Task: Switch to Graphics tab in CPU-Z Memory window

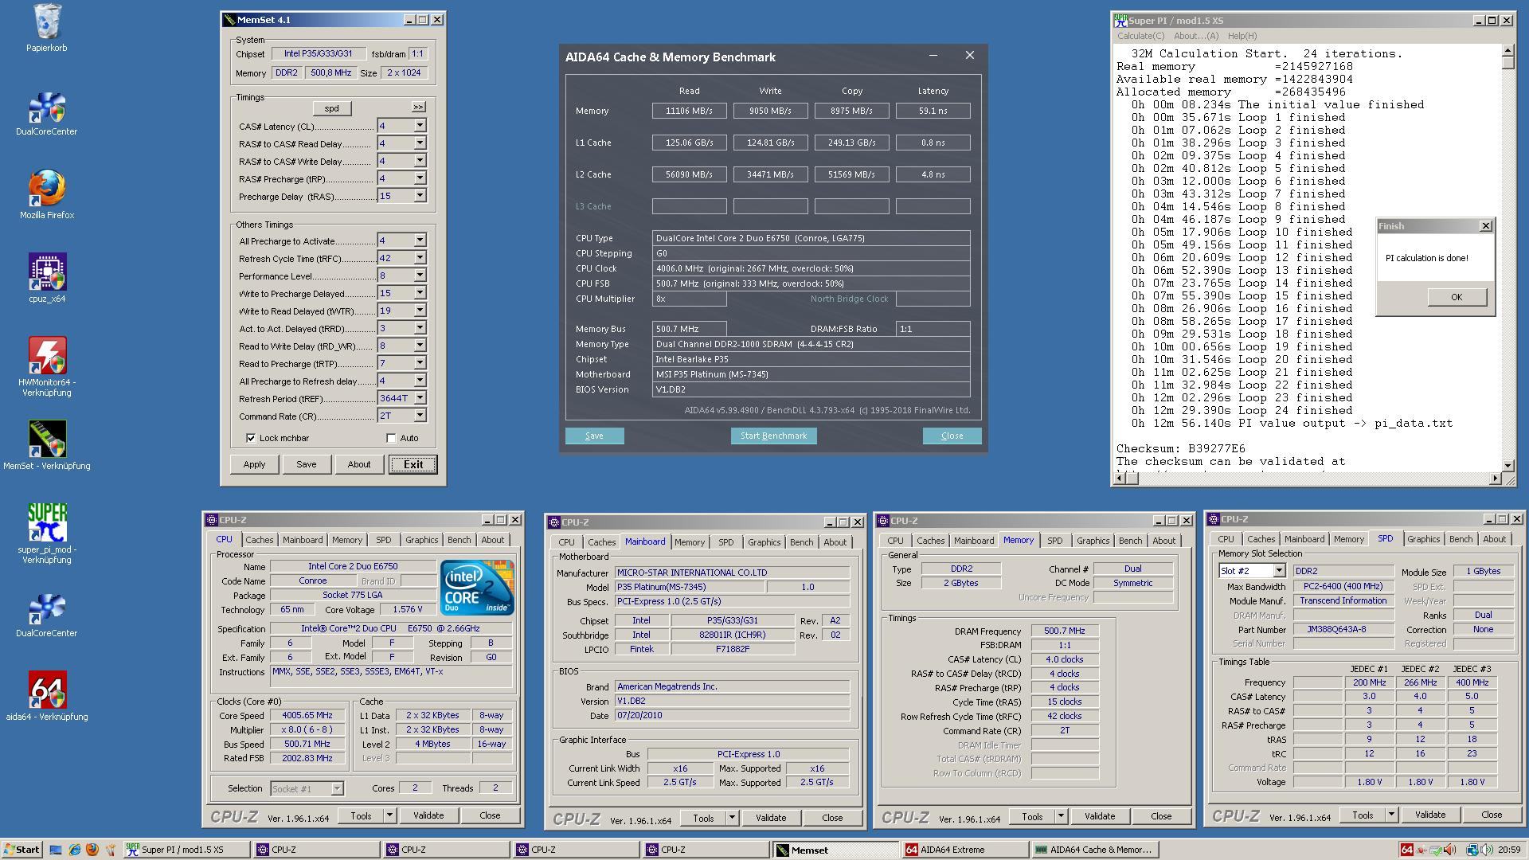Action: click(x=1093, y=541)
